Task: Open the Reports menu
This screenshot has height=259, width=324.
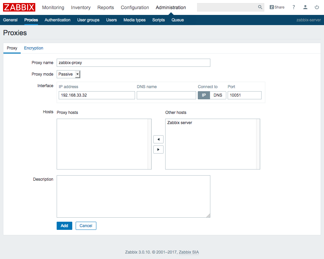Action: point(106,7)
